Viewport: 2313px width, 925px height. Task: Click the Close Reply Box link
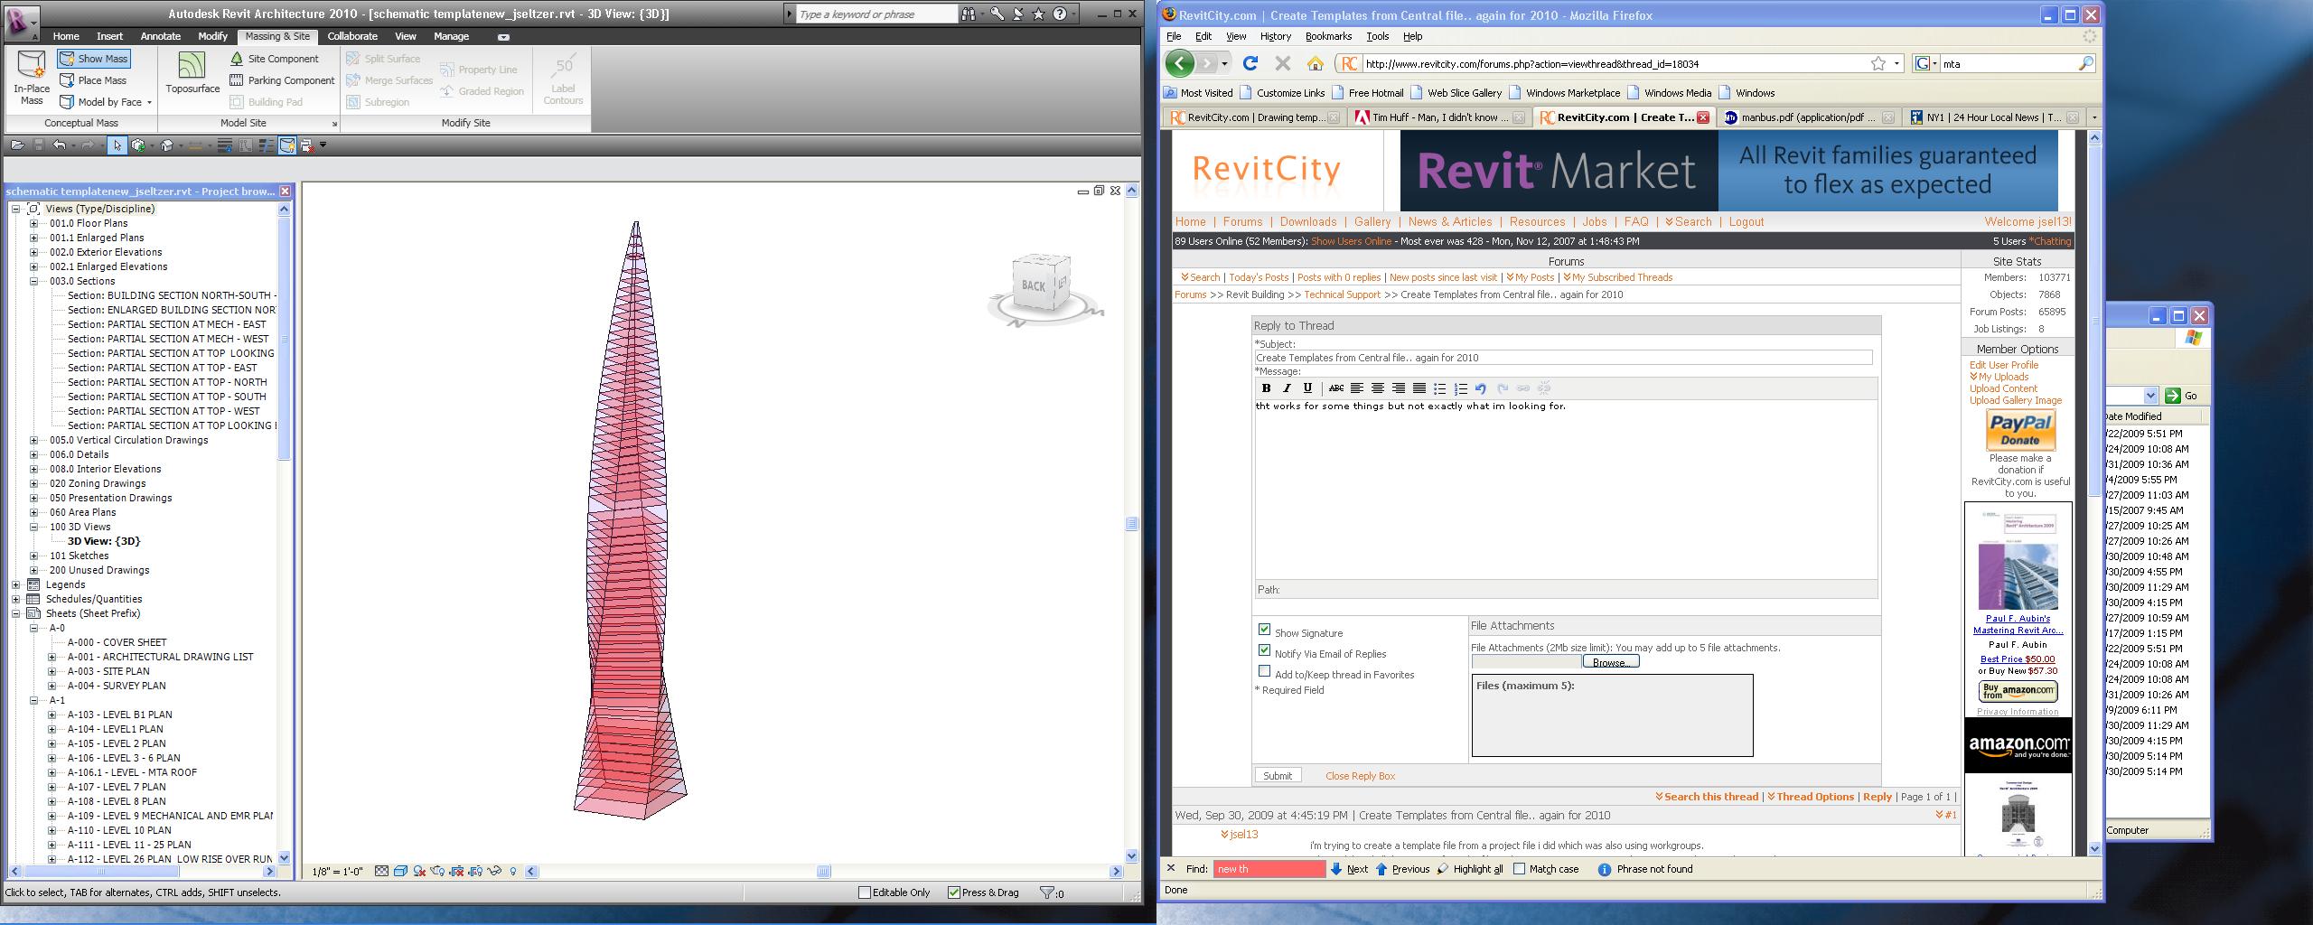click(x=1360, y=776)
